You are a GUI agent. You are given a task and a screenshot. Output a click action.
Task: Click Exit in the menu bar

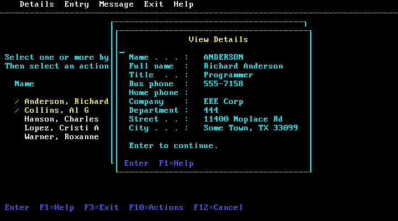[153, 4]
